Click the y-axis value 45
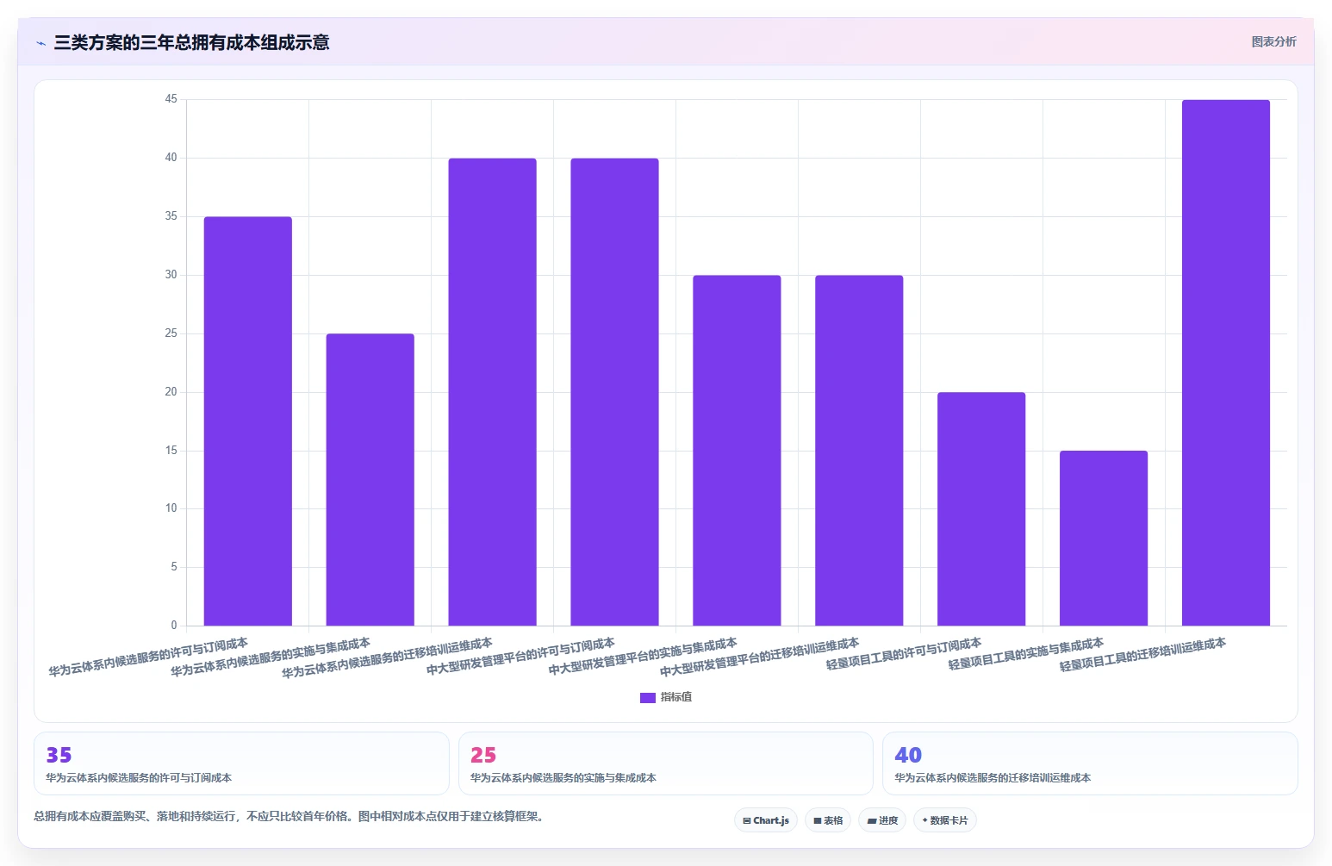Image resolution: width=1332 pixels, height=866 pixels. coord(171,99)
